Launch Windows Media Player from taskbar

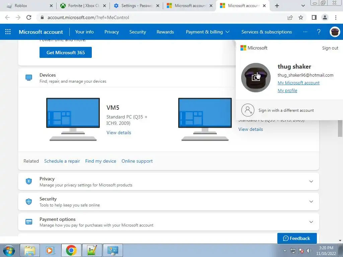[x=50, y=250]
